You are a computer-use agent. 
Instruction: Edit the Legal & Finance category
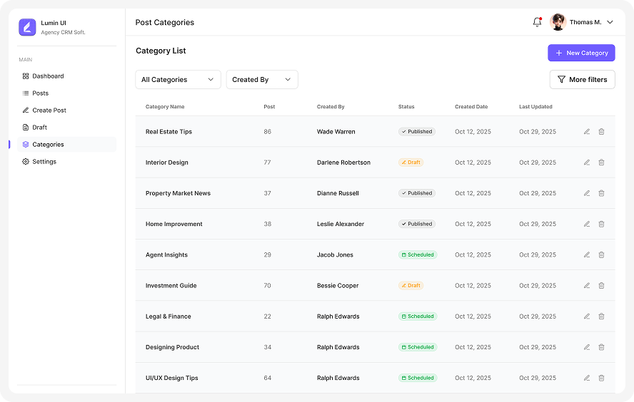(587, 316)
